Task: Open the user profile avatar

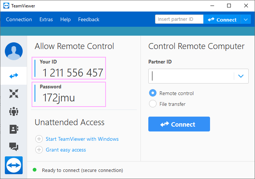Action: 14,51
